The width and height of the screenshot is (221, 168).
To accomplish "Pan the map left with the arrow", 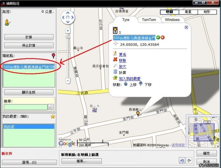I will click(x=63, y=18).
